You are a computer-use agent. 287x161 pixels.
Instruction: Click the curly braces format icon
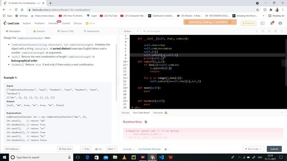coord(263,31)
